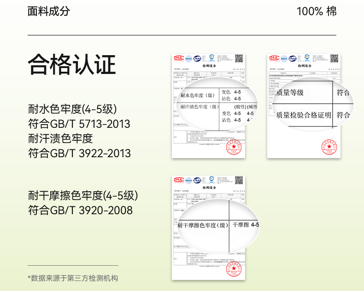The width and height of the screenshot is (364, 291).
Task: Select the 面料成分 label
Action: [x=48, y=11]
